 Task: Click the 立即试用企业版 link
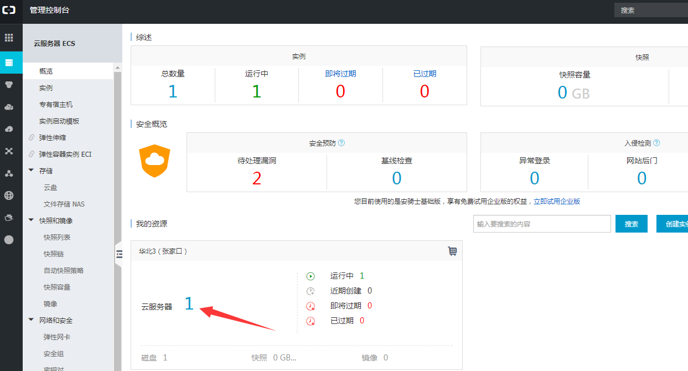click(x=557, y=202)
